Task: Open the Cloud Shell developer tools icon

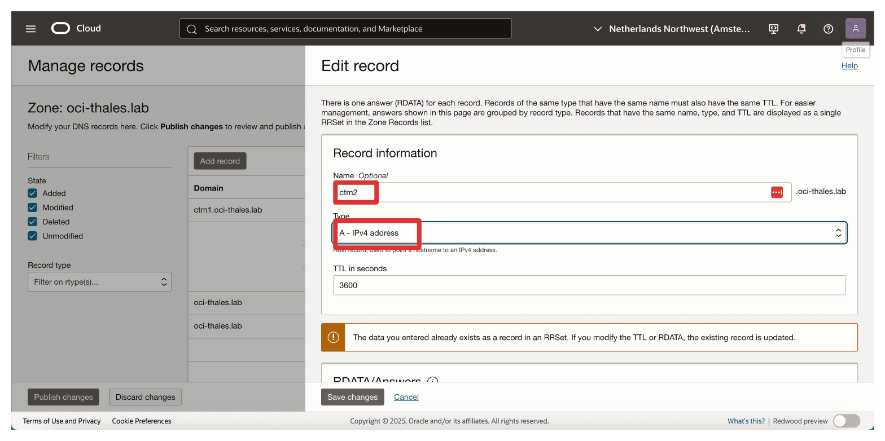Action: (774, 29)
